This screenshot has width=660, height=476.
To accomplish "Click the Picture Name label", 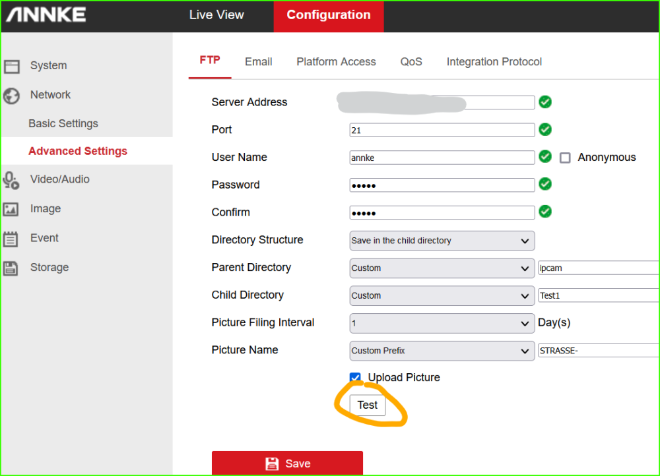I will [x=245, y=350].
